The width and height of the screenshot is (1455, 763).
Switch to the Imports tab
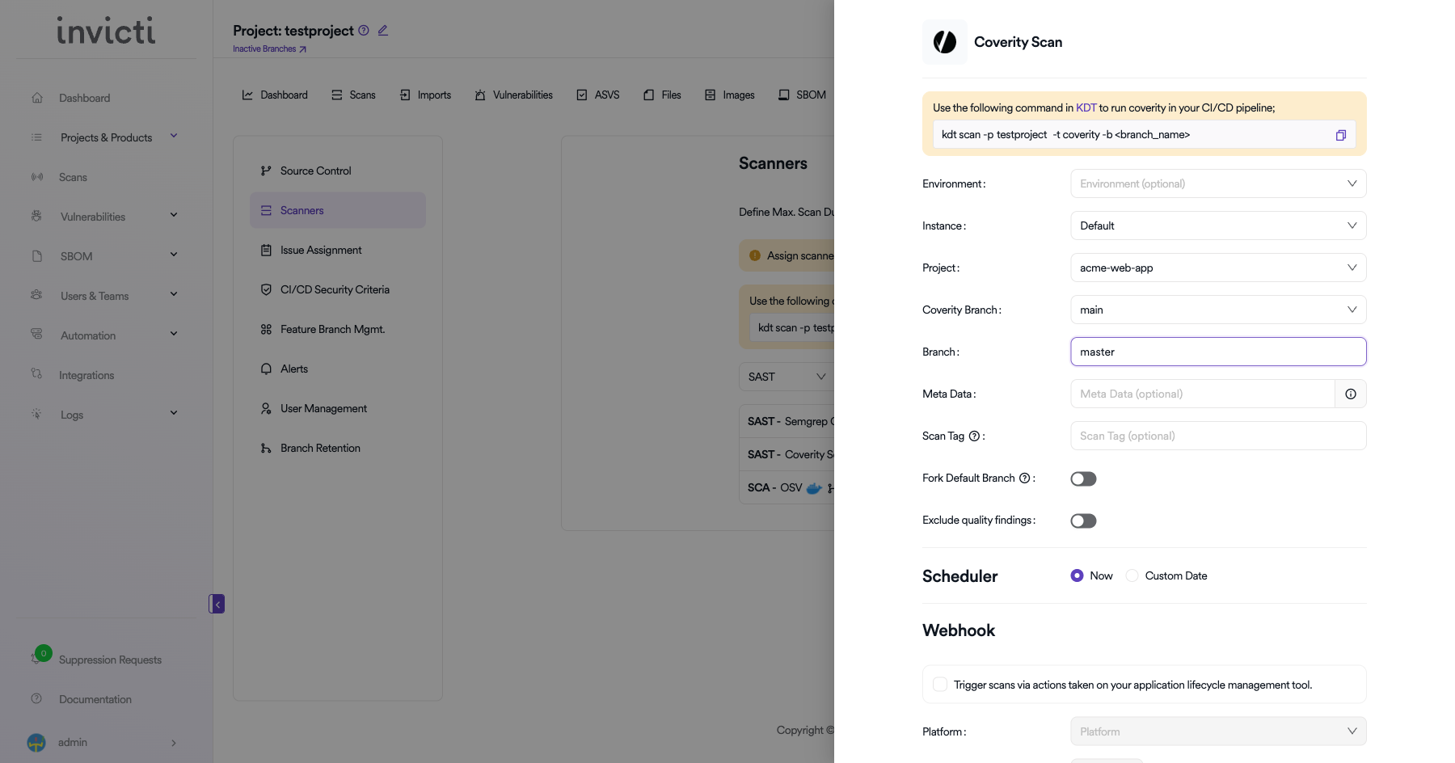pyautogui.click(x=425, y=95)
